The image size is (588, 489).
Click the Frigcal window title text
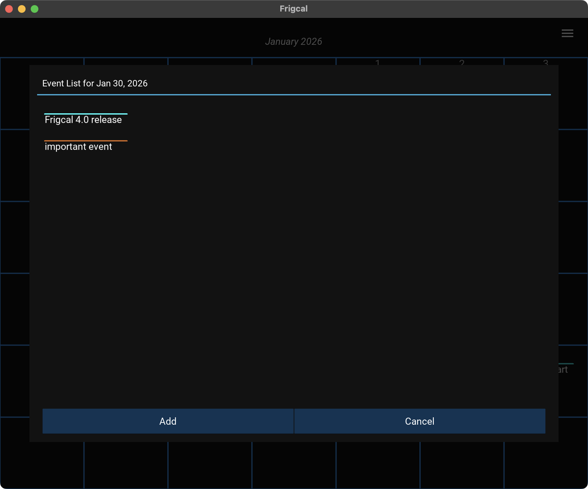coord(293,9)
